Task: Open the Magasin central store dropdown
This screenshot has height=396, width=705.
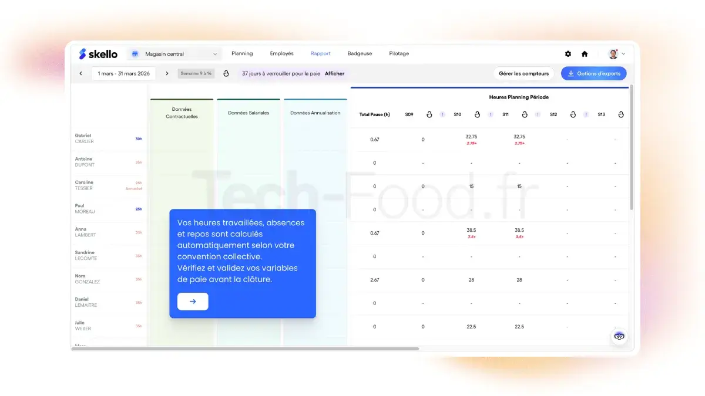Action: click(175, 54)
